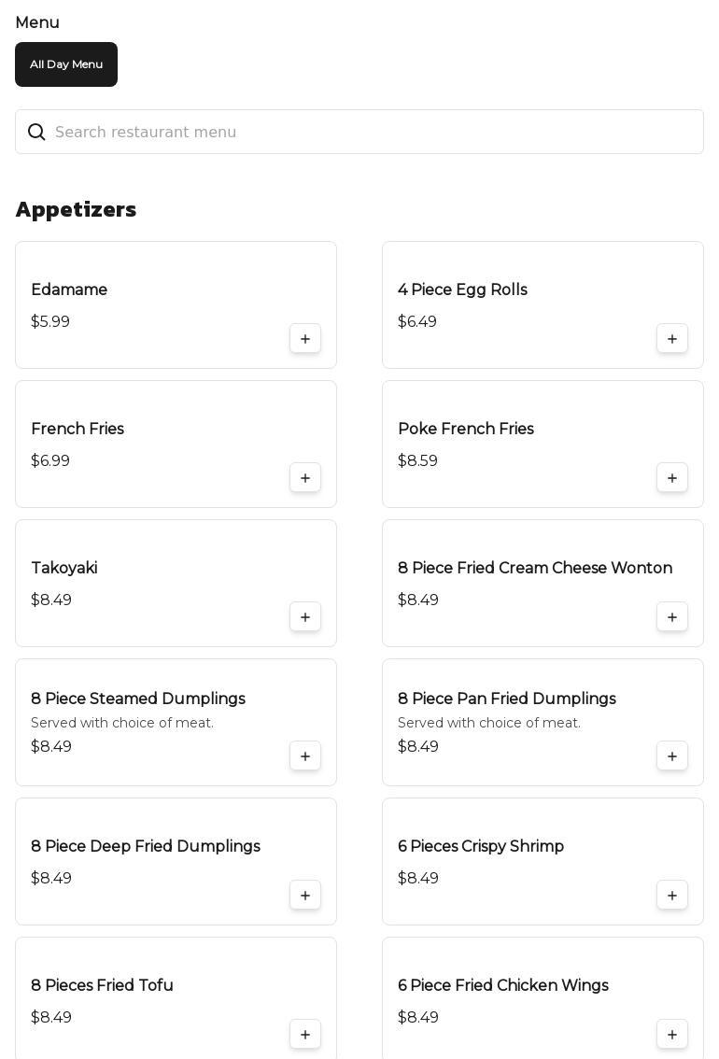The image size is (719, 1059).
Task: Add 8 Piece Steamed Dumplings to cart
Action: pyautogui.click(x=305, y=756)
